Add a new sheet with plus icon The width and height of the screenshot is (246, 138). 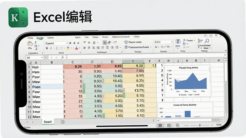point(63,122)
